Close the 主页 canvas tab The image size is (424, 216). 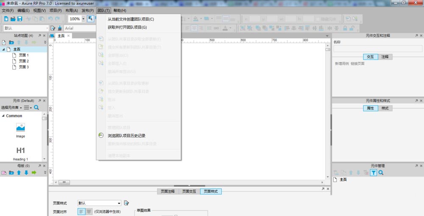(x=68, y=36)
